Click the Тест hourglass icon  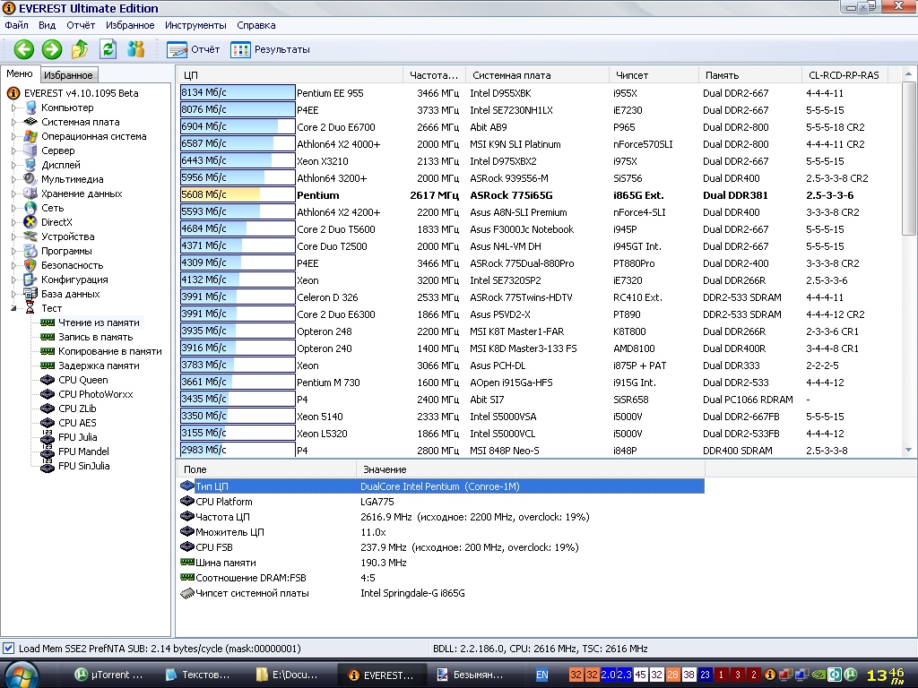(30, 308)
